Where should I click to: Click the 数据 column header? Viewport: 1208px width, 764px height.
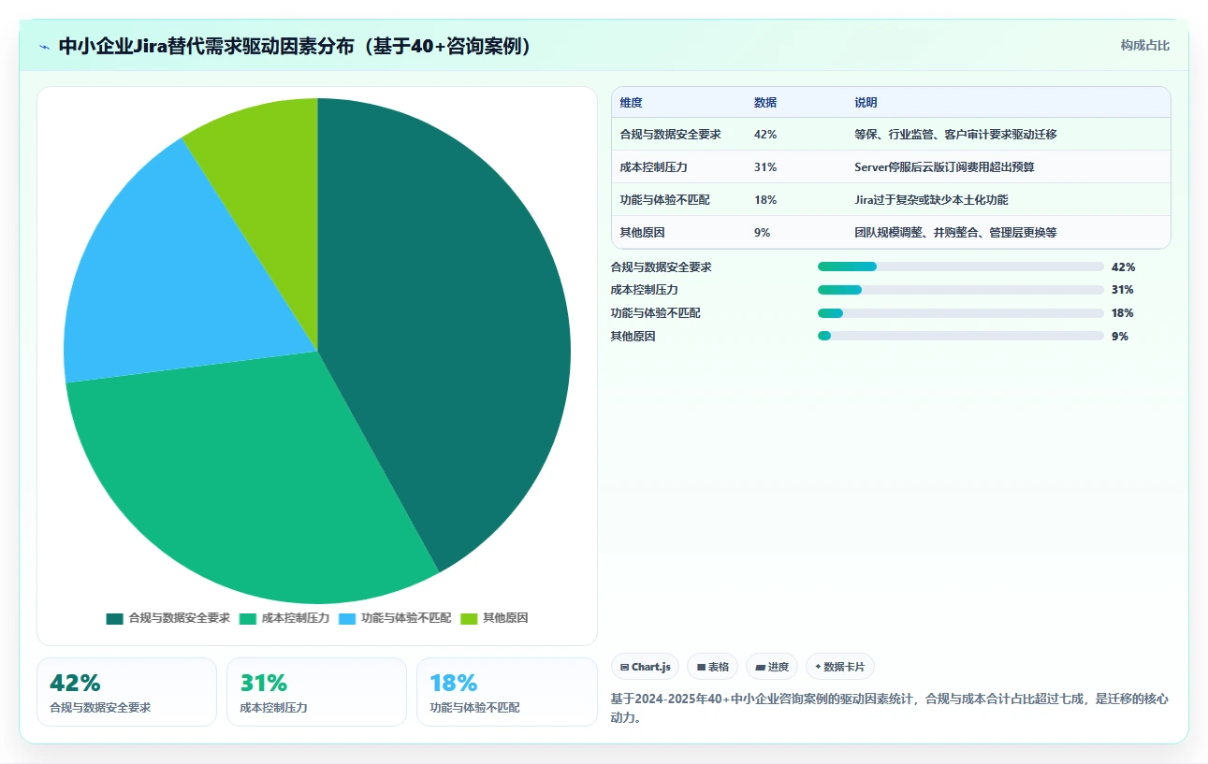(x=765, y=103)
